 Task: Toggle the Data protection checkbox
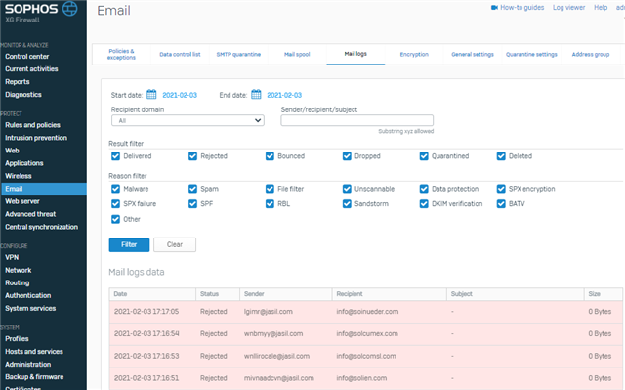click(x=424, y=189)
